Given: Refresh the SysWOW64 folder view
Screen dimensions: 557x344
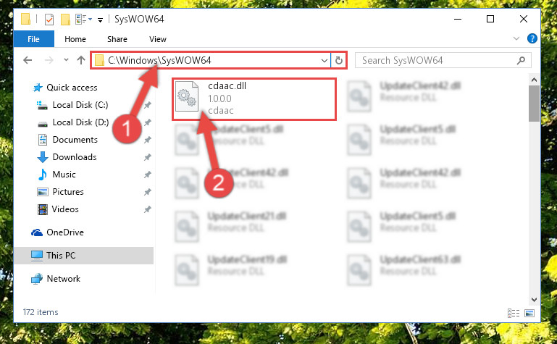Looking at the screenshot, I should pyautogui.click(x=338, y=60).
